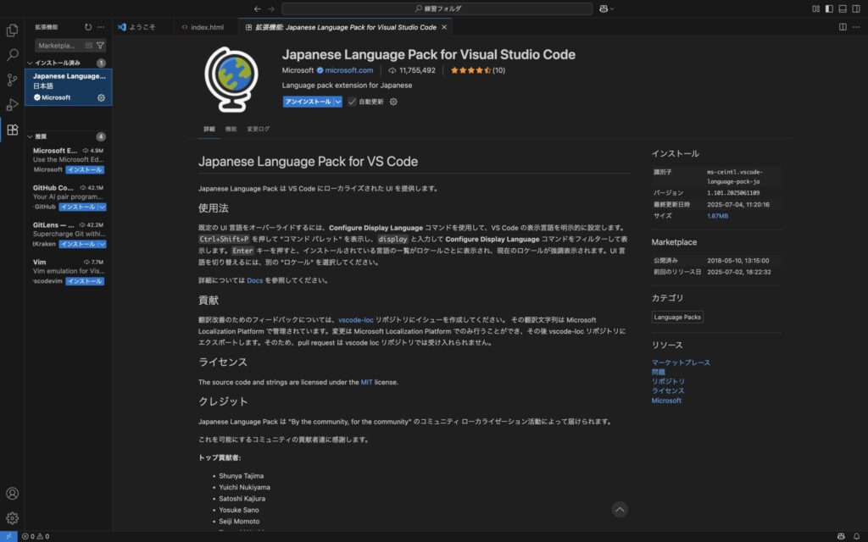The height and width of the screenshot is (542, 868).
Task: Select the Japanese Language Pack extension tab
Action: [x=346, y=27]
